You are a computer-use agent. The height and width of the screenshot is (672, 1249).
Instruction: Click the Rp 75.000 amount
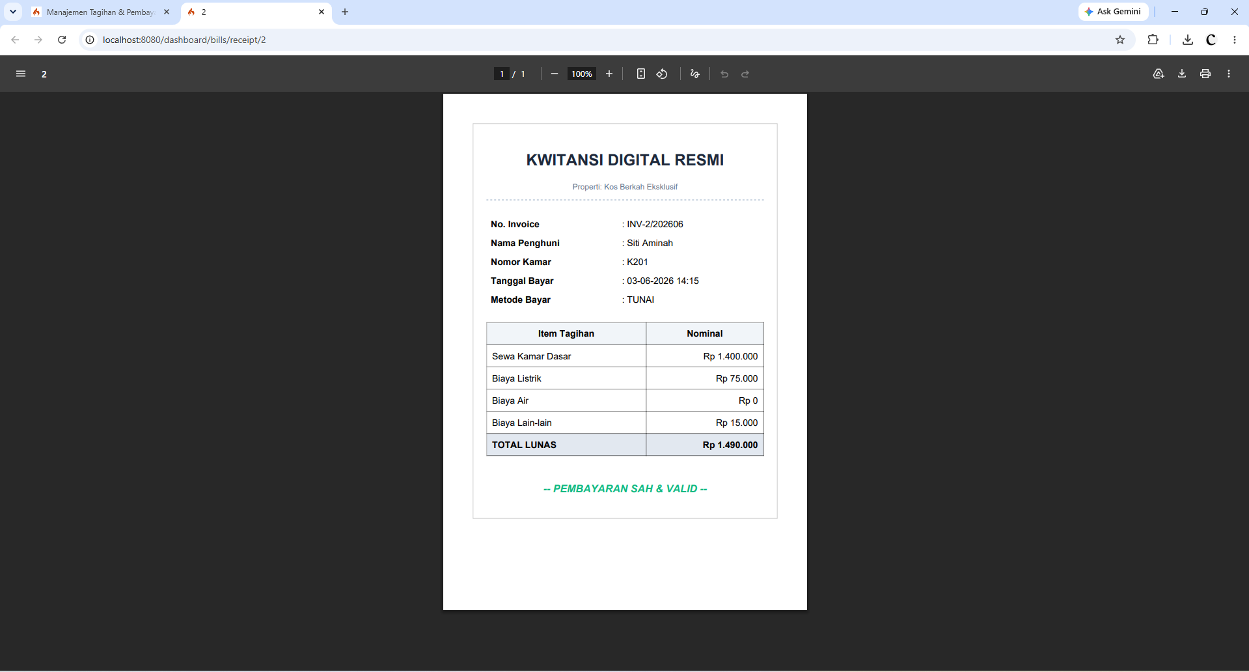click(737, 378)
